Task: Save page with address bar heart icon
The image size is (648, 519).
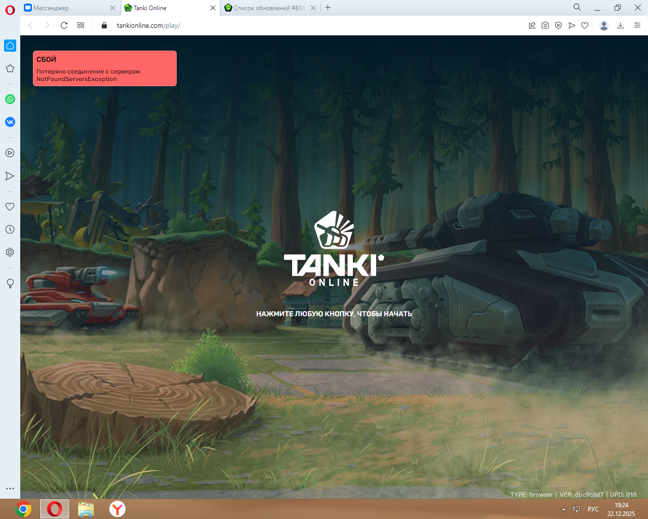Action: [x=585, y=25]
